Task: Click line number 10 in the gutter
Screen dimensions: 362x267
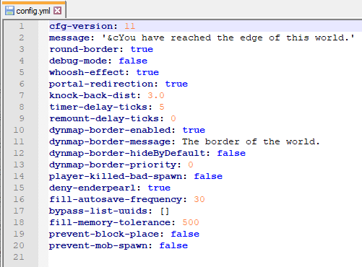Action: point(19,130)
